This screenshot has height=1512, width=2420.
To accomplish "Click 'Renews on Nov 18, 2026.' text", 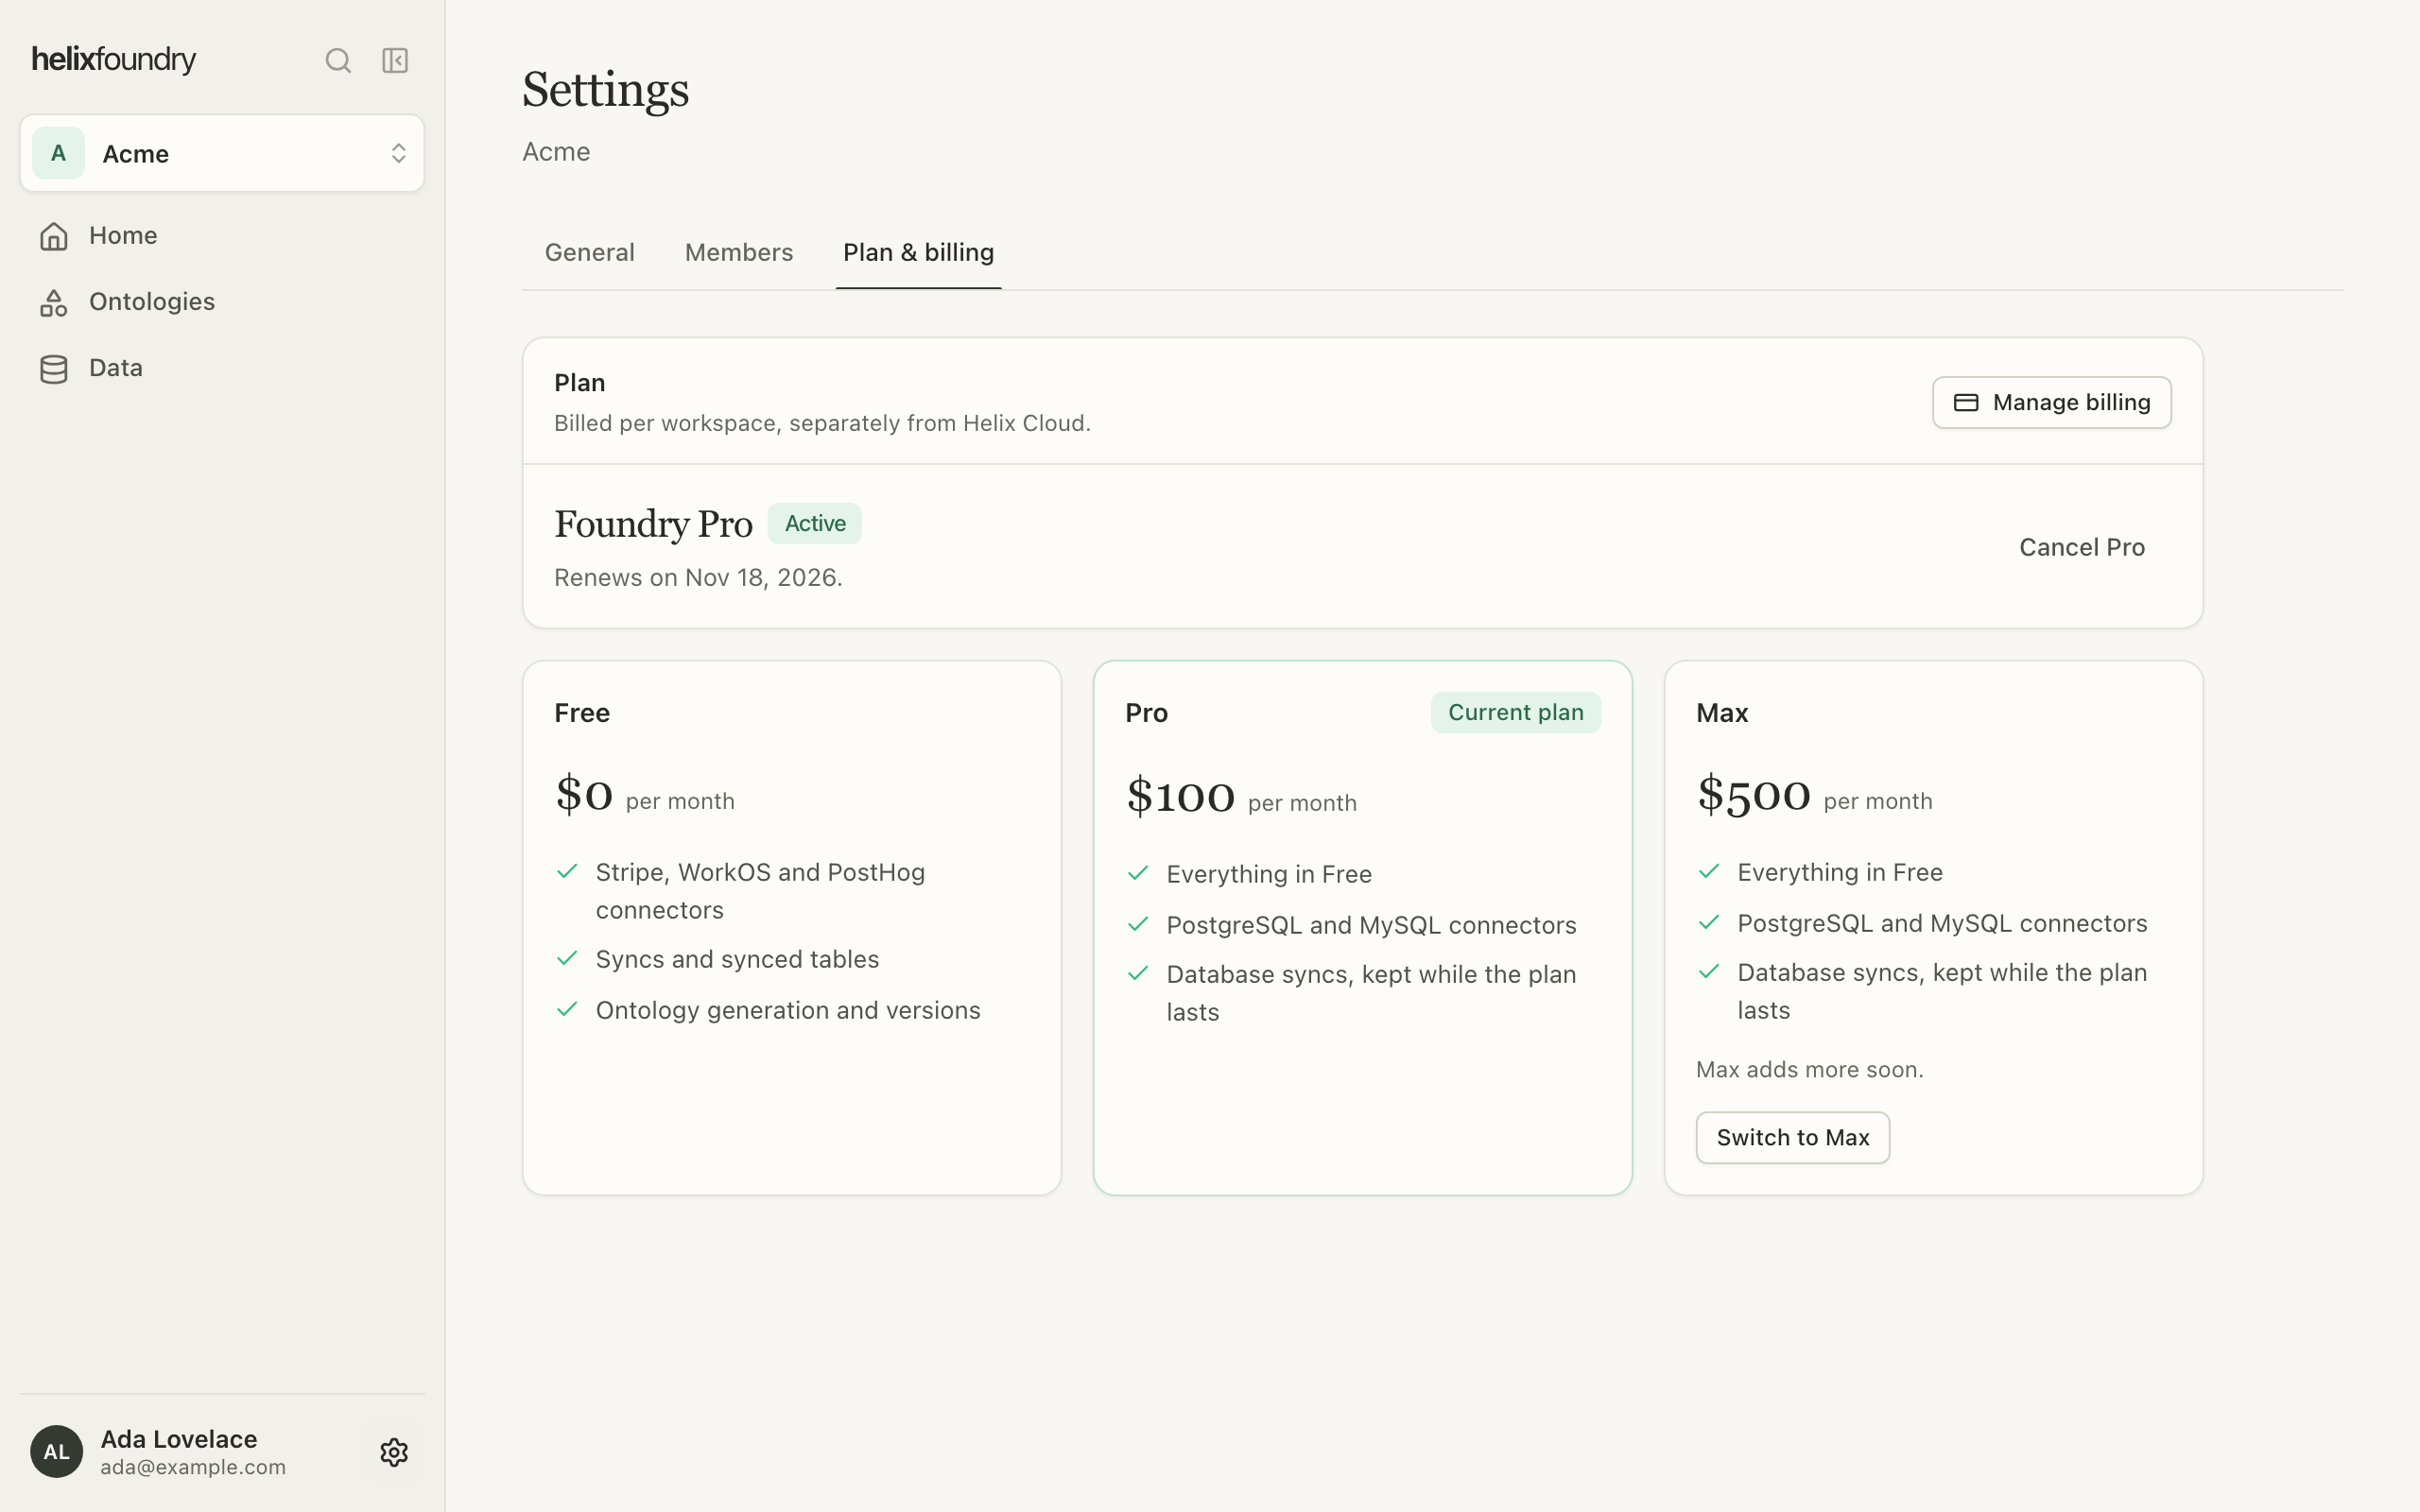I will (698, 577).
